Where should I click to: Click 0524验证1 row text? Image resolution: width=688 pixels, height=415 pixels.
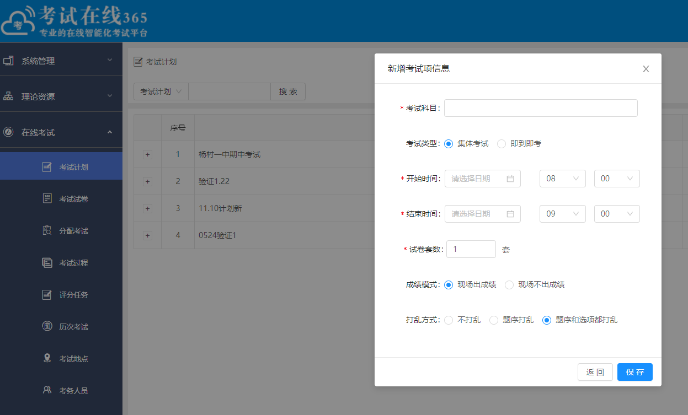click(x=217, y=235)
